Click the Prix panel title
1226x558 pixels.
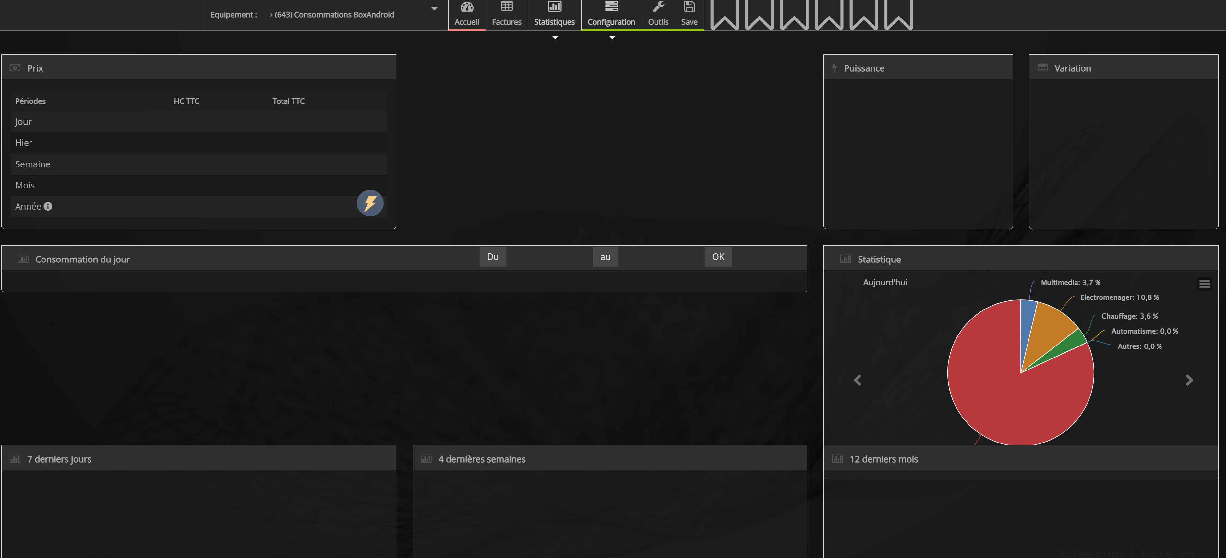point(35,68)
